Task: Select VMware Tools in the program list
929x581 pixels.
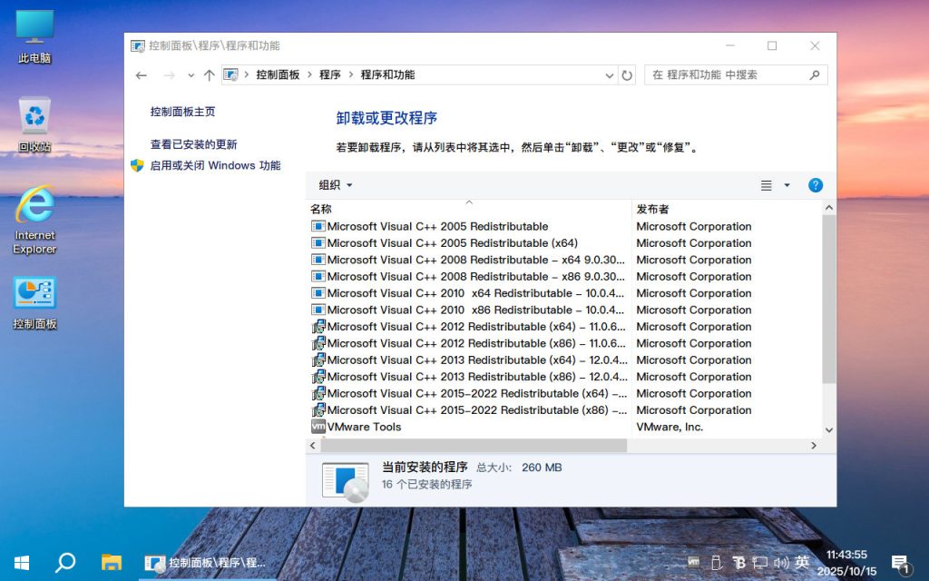Action: [x=362, y=427]
